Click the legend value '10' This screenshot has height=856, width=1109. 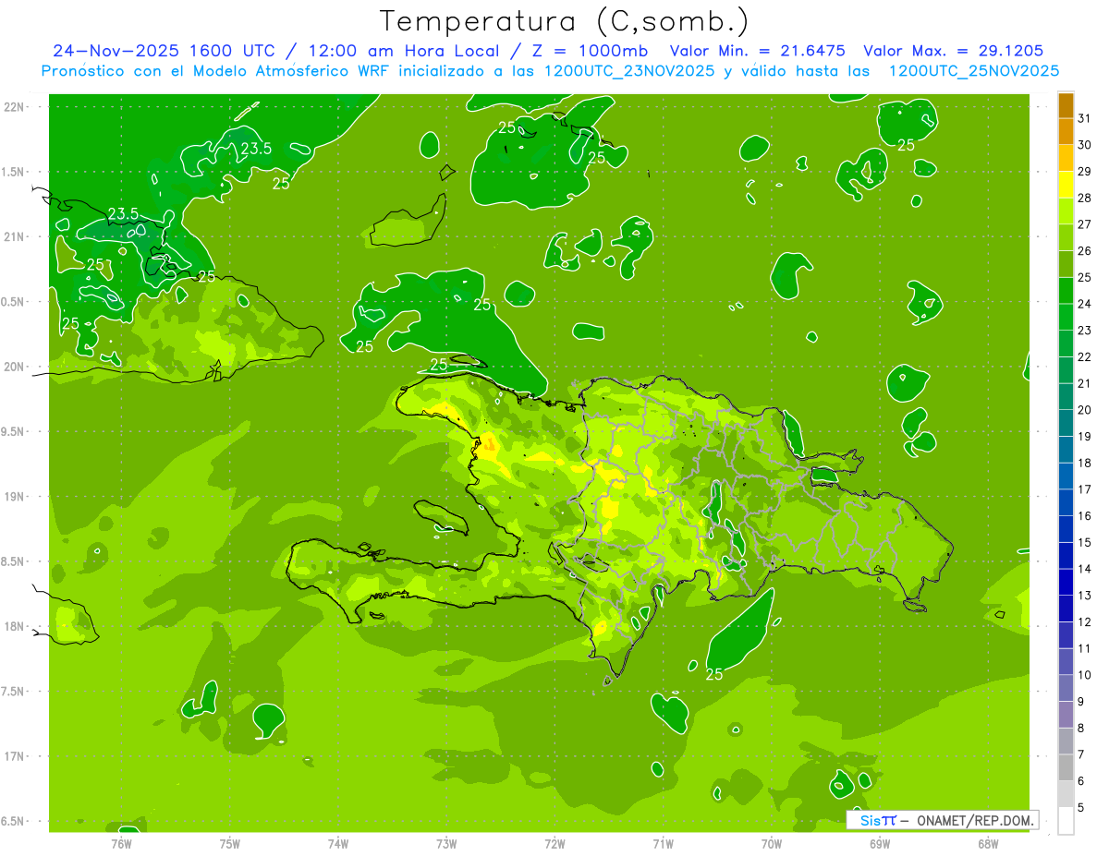click(1085, 675)
